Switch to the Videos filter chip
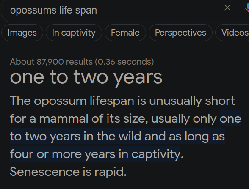The height and width of the screenshot is (189, 249). [x=232, y=33]
